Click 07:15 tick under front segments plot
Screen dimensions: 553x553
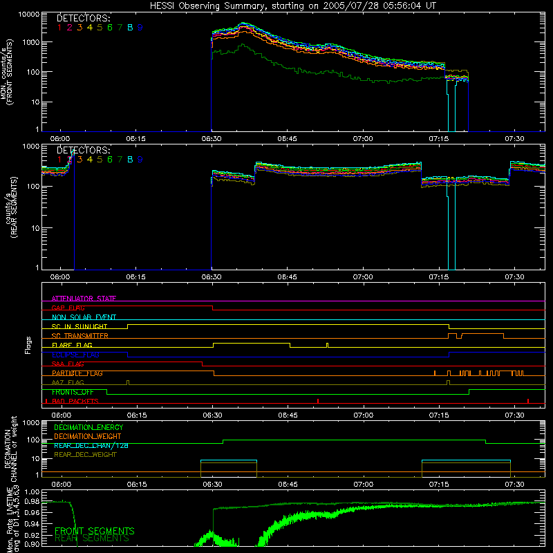[x=439, y=139]
